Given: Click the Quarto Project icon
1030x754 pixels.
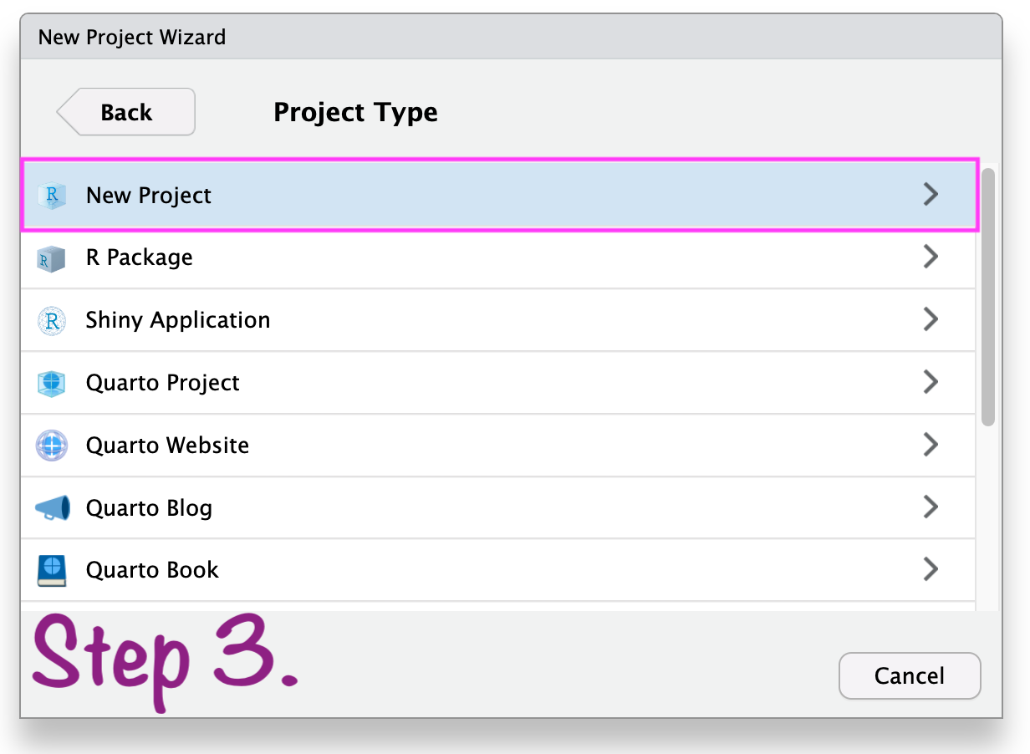Looking at the screenshot, I should (x=52, y=383).
